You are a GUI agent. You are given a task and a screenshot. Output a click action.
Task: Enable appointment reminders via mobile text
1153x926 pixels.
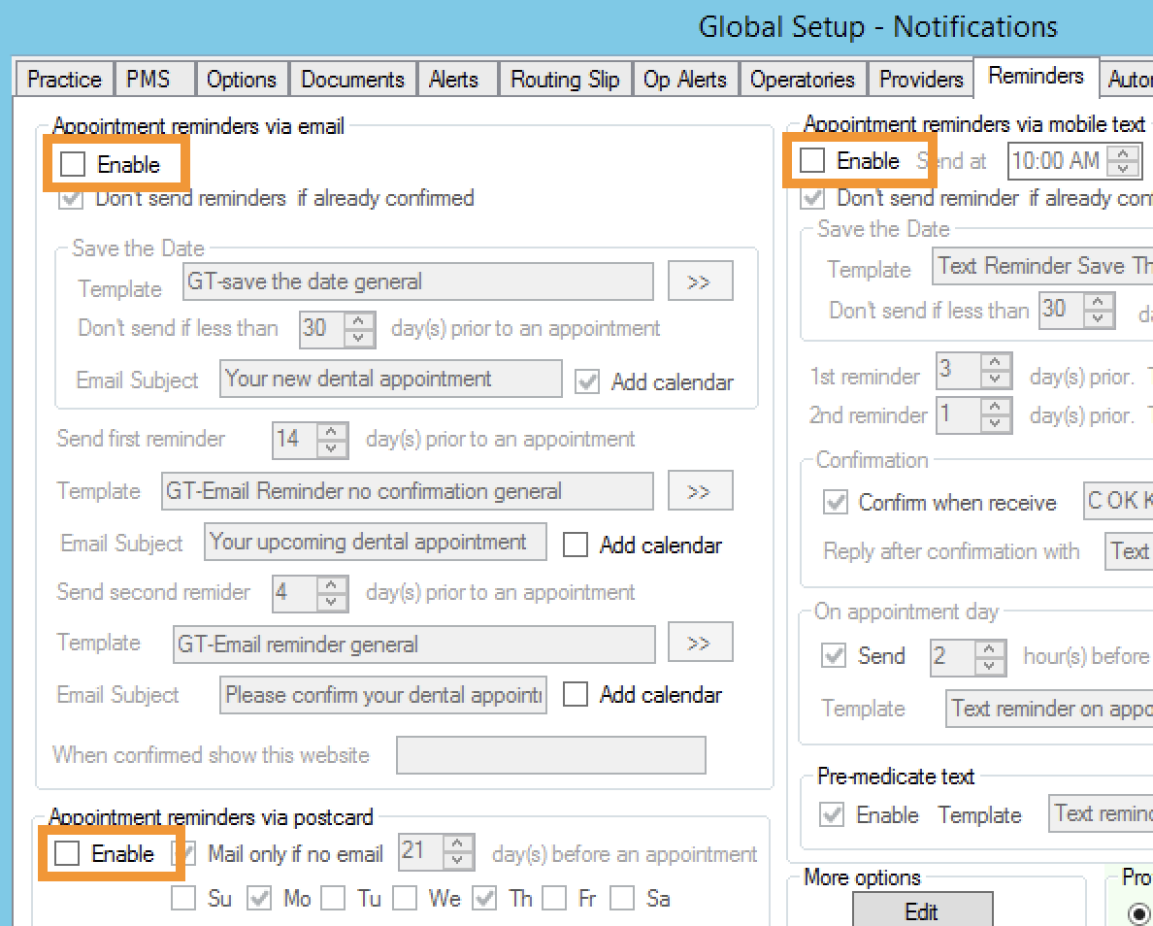pyautogui.click(x=812, y=160)
